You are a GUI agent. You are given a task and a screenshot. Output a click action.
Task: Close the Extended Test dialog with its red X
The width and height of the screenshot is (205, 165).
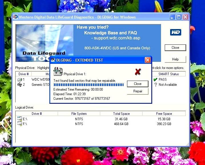148,60
